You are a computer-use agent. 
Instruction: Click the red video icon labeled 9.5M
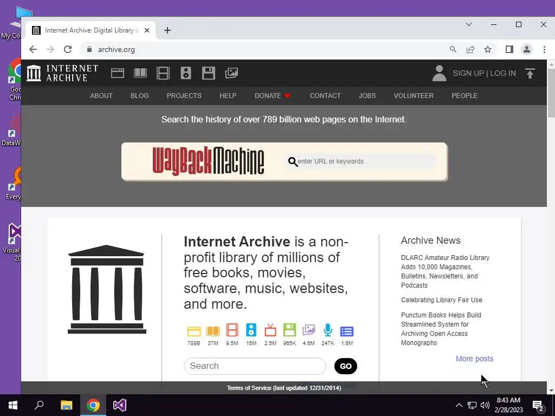pyautogui.click(x=232, y=330)
